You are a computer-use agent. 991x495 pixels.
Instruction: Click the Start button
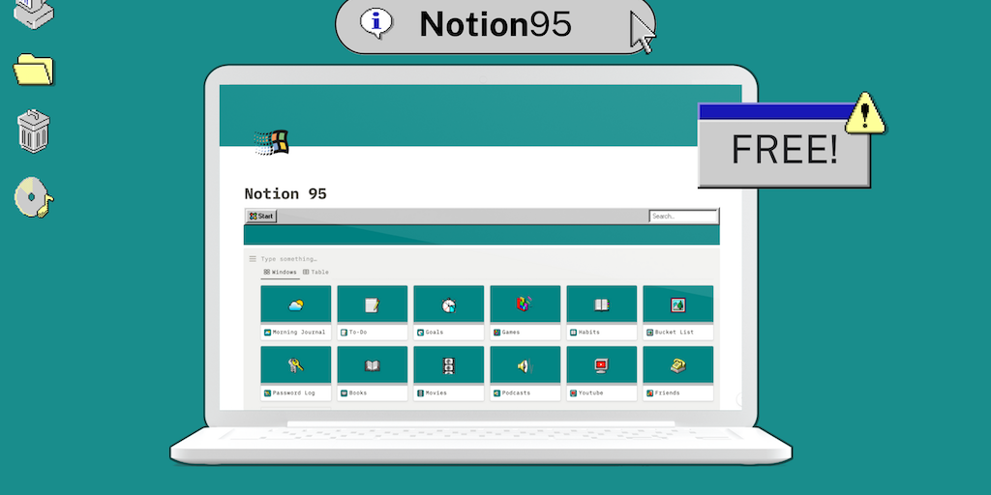coord(261,216)
